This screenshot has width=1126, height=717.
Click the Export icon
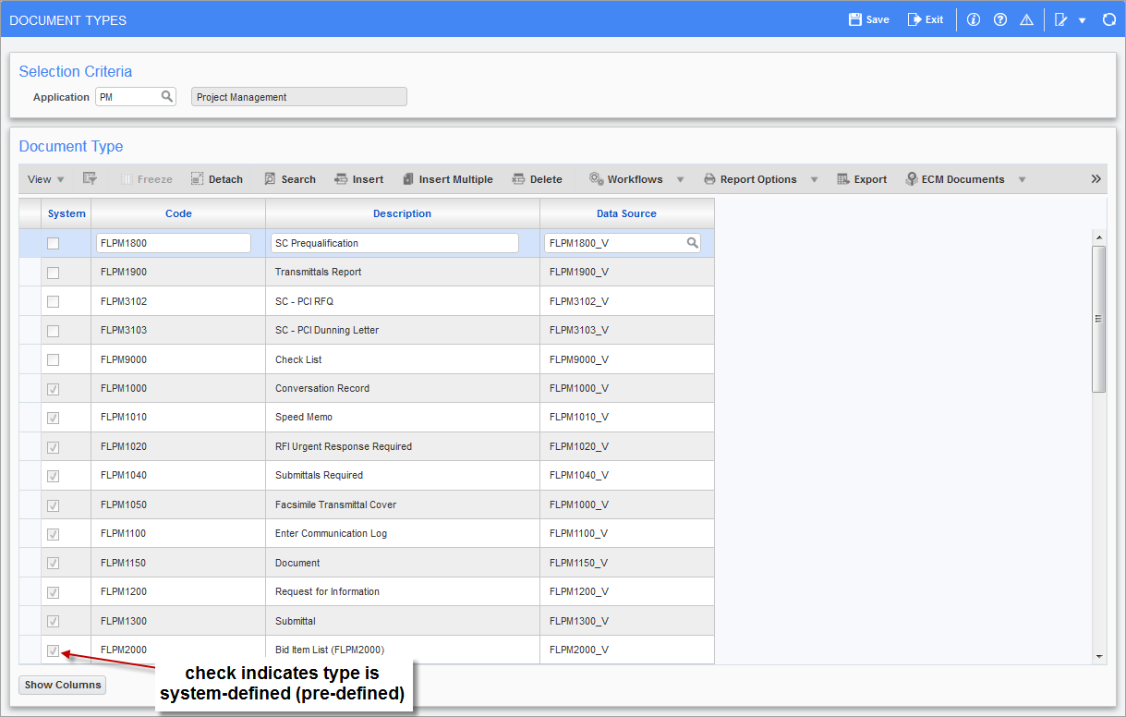point(843,179)
